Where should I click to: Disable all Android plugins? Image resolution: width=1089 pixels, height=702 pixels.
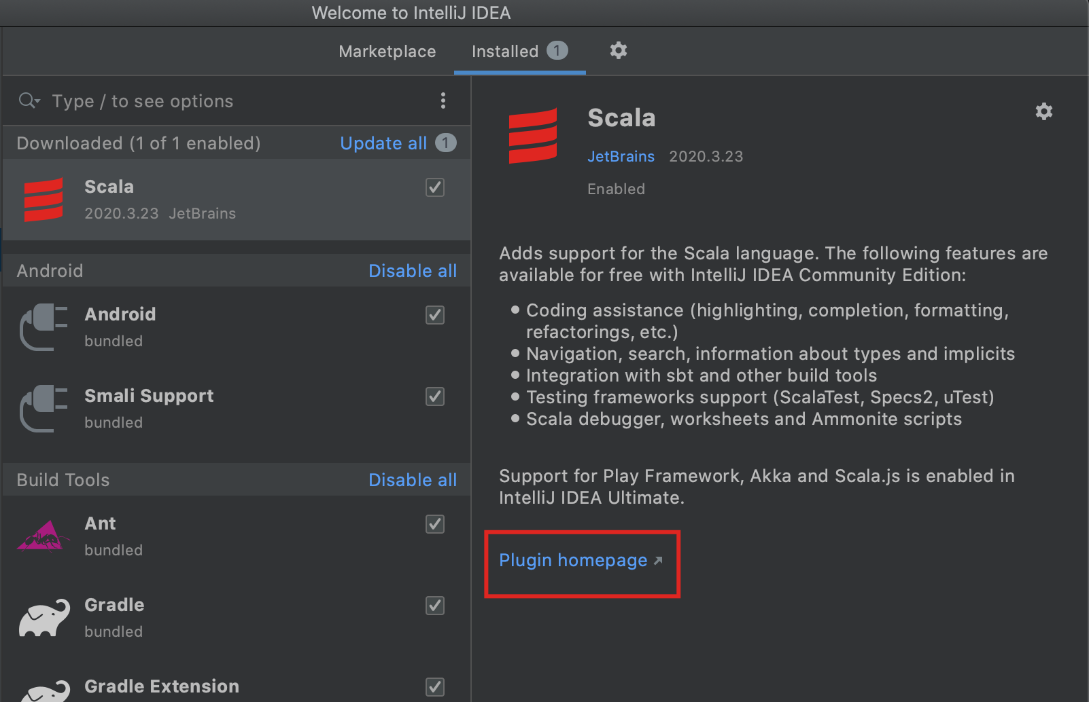(413, 271)
